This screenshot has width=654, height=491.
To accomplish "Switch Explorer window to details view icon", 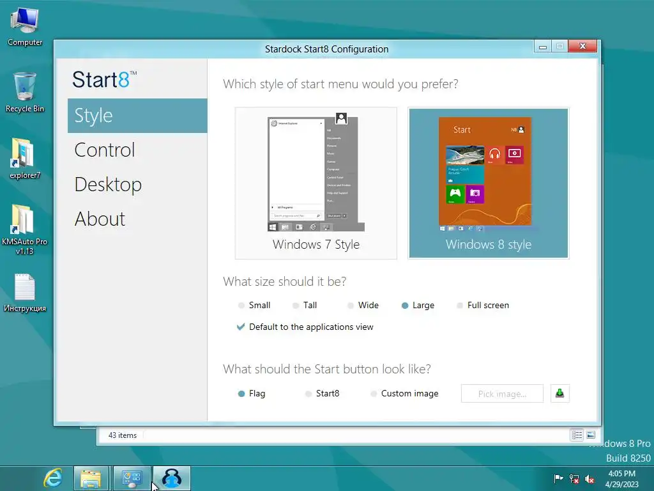I will pos(577,435).
